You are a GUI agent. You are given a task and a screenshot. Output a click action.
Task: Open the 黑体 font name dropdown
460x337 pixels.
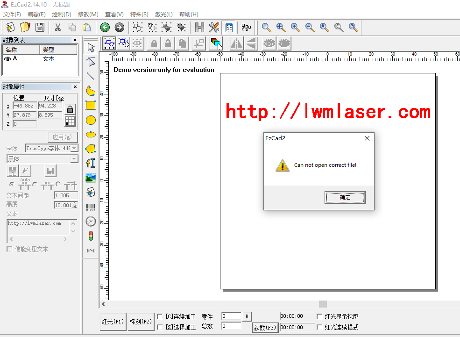(x=75, y=159)
